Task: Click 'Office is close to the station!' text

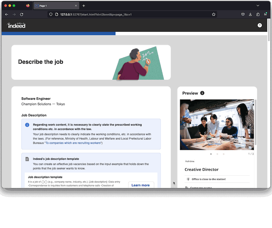Action: (x=209, y=179)
